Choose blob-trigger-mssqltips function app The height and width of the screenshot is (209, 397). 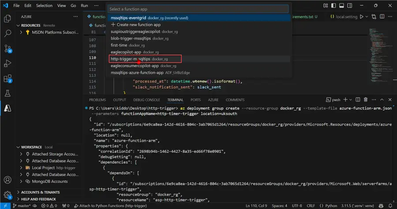coord(199,38)
